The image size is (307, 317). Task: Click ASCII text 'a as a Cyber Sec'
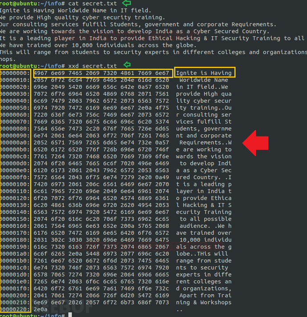click(x=204, y=170)
